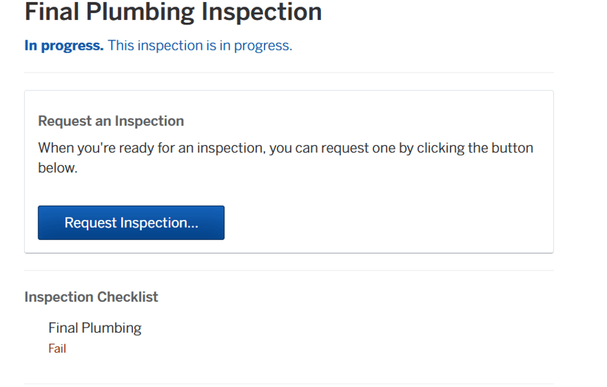Click the Final Plumbing Inspection page title
607x387 pixels.
pyautogui.click(x=173, y=12)
